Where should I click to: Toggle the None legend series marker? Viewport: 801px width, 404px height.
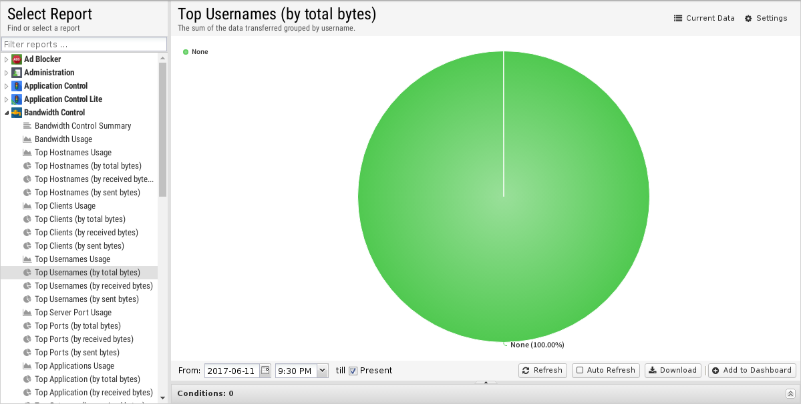click(186, 52)
